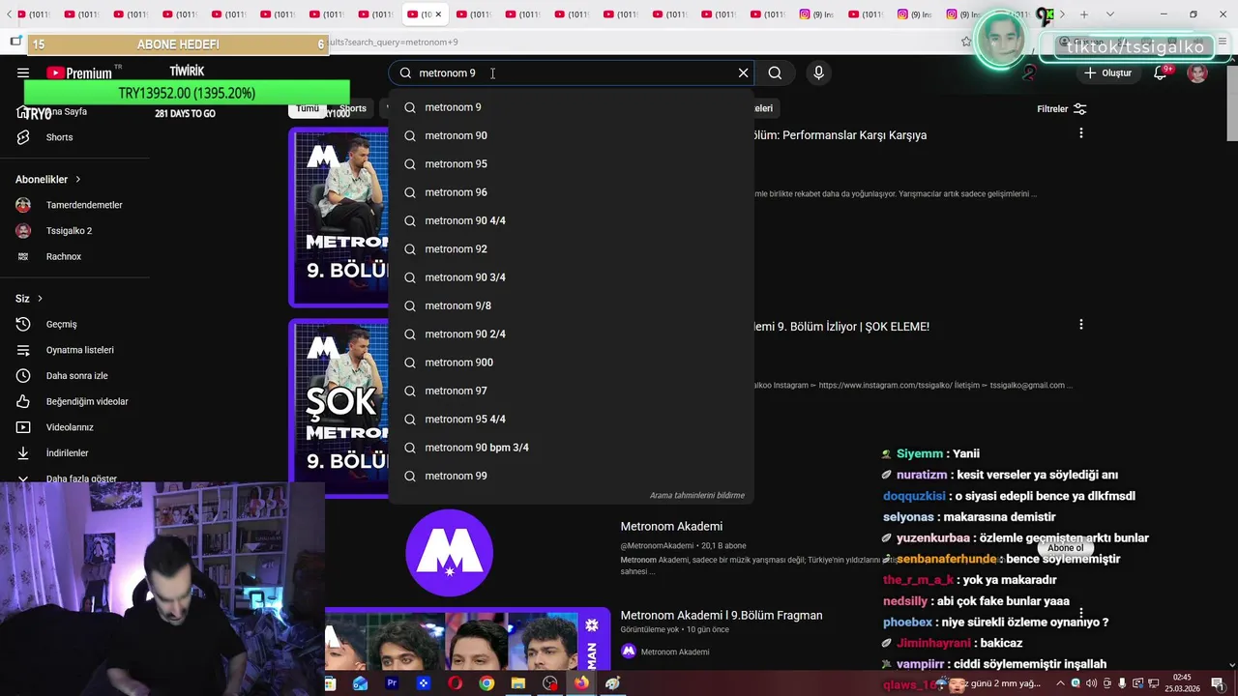1238x696 pixels.
Task: Open the Metronom Akademi channel title
Action: click(671, 527)
